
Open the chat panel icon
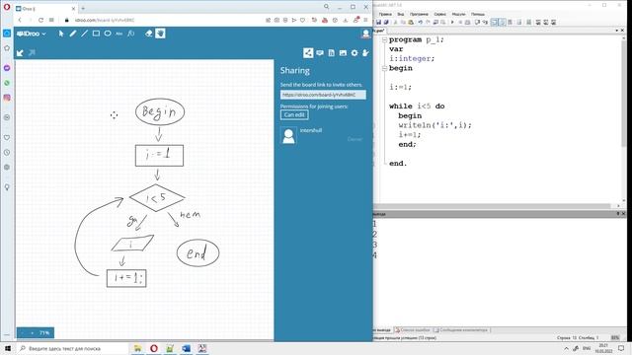point(320,52)
